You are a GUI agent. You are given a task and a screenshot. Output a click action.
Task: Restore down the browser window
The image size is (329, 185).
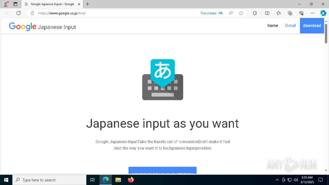pos(311,4)
